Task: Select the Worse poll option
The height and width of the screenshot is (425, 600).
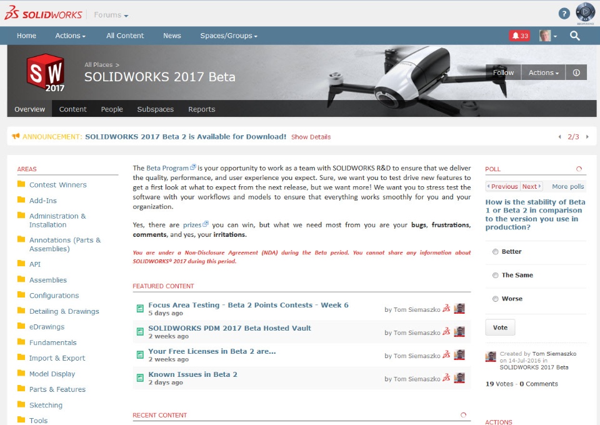Action: point(495,299)
